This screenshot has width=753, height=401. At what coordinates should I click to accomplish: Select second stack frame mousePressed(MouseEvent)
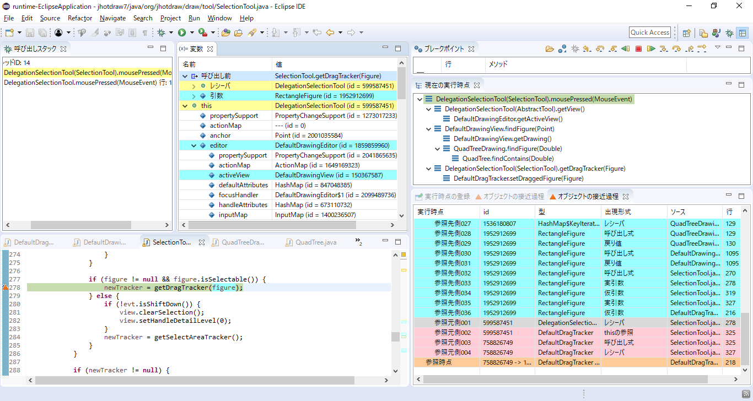(87, 83)
